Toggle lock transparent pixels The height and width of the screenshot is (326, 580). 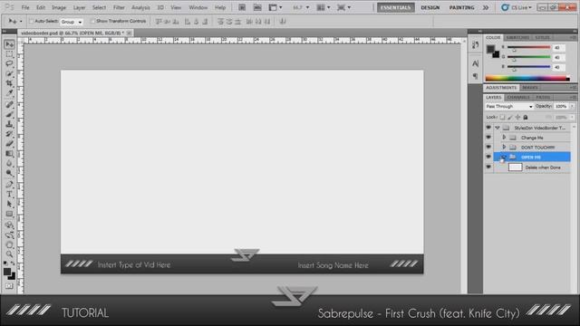tap(502, 117)
